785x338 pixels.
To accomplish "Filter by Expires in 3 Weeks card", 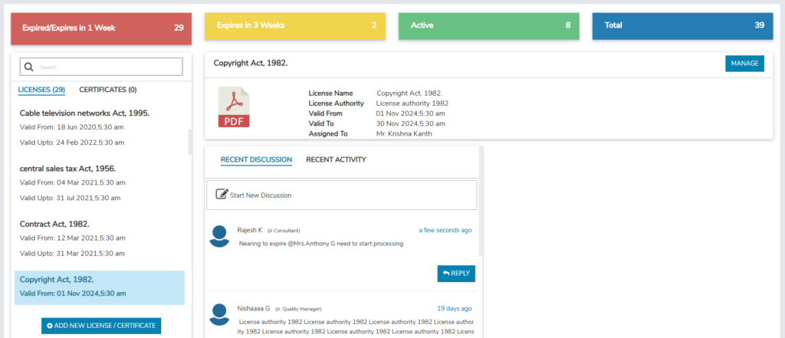I will pos(295,25).
